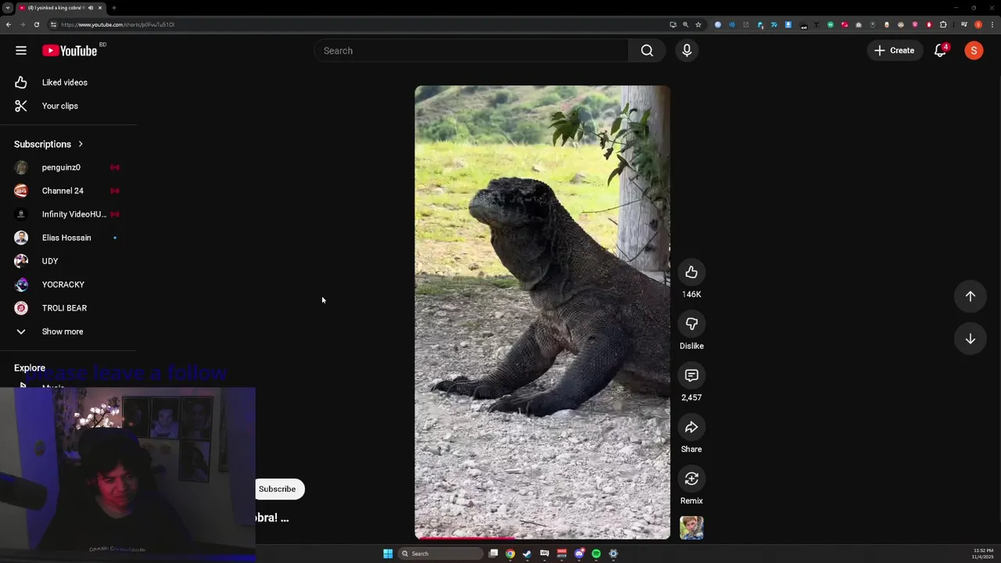This screenshot has width=1001, height=563.
Task: Expand the Subscriptions section chevron
Action: [x=80, y=144]
